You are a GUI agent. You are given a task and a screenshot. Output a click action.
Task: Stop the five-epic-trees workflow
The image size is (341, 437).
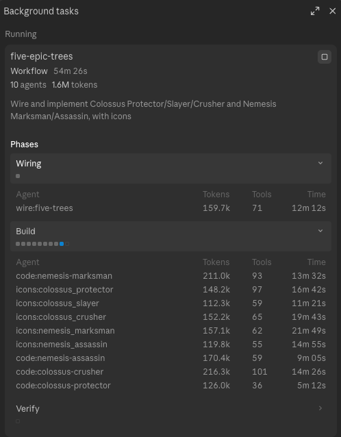pyautogui.click(x=325, y=57)
